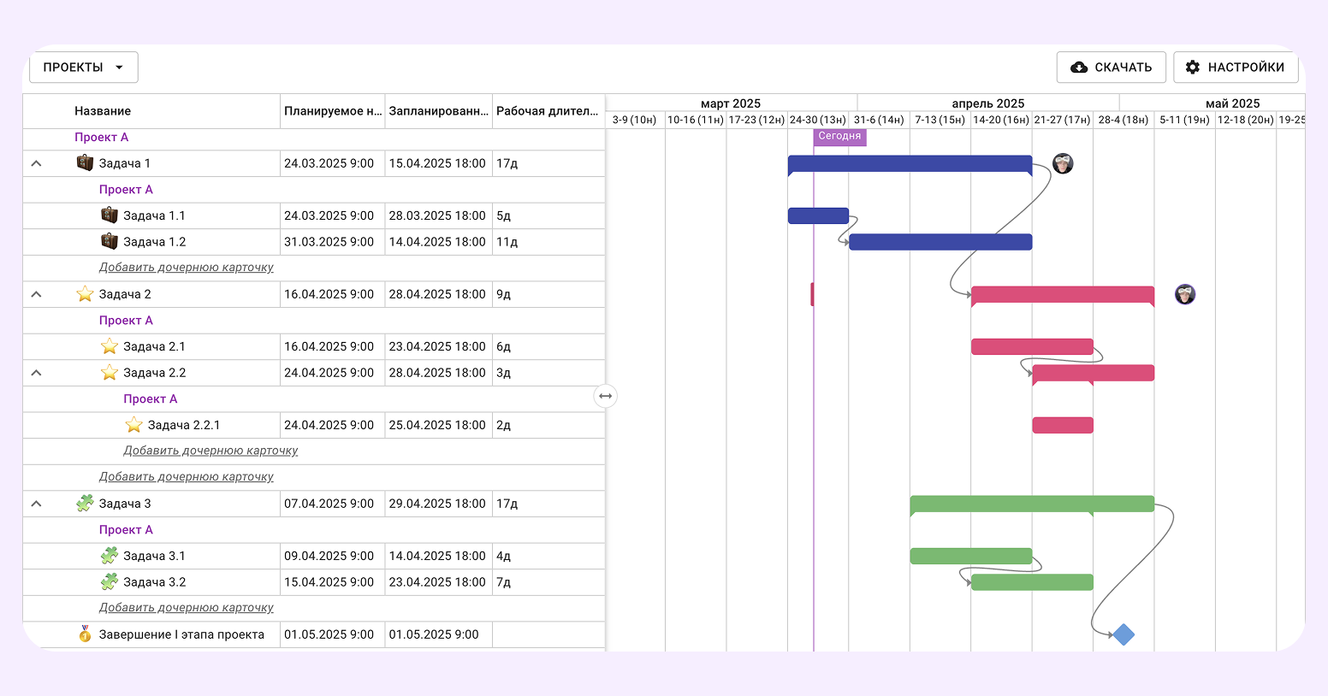Collapse the Задача 1 subtasks

tap(36, 163)
